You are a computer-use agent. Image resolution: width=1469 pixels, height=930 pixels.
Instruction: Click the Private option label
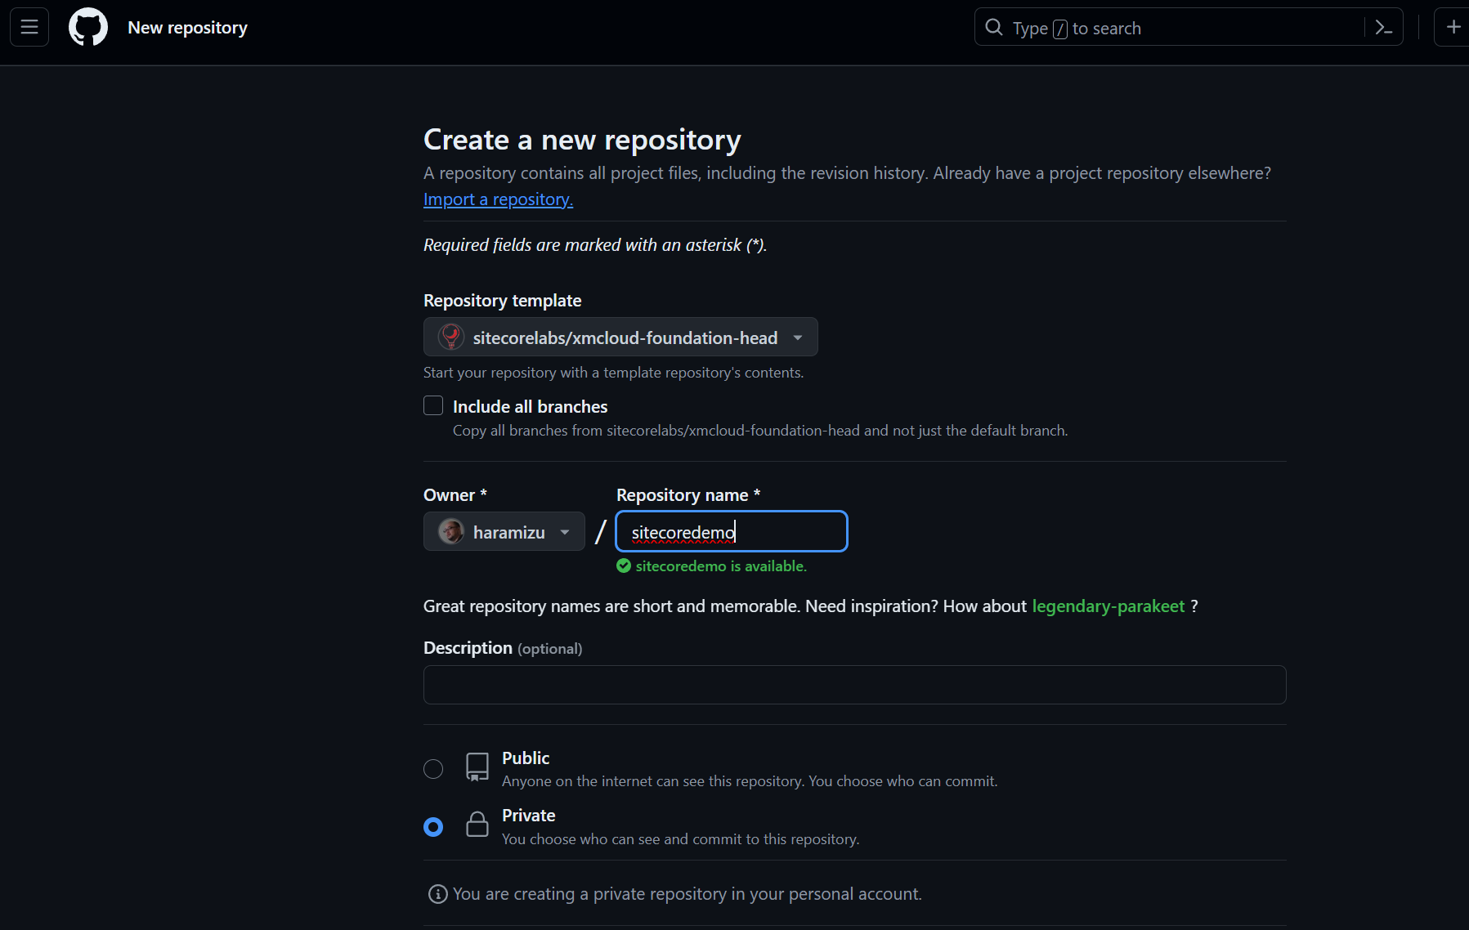coord(528,816)
